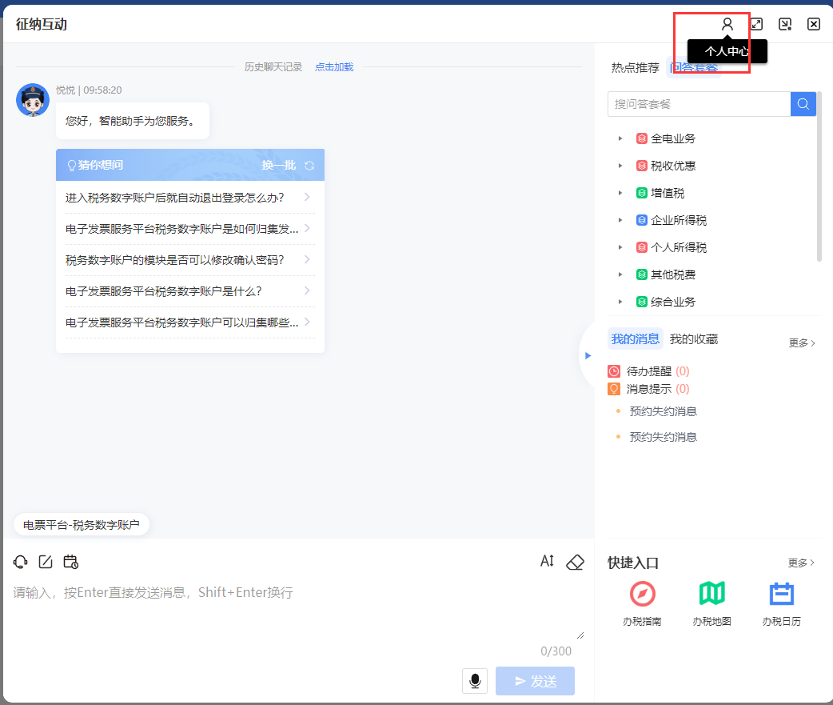The width and height of the screenshot is (833, 705).
Task: Click the second 预约失约消息 item
Action: click(663, 436)
